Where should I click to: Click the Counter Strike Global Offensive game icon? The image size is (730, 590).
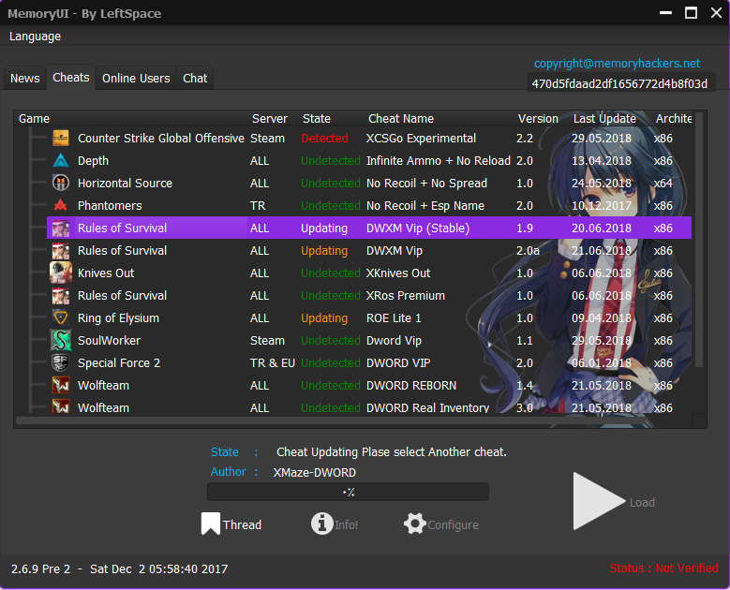(61, 139)
